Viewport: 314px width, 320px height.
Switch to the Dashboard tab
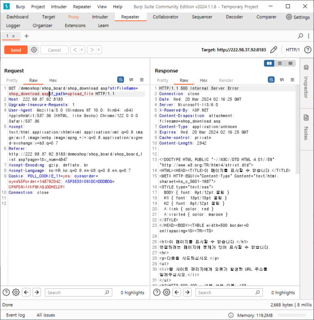17,17
